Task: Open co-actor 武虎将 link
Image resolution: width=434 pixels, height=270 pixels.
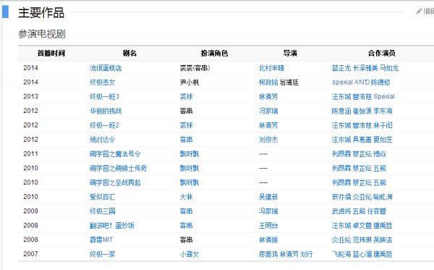Action: coord(341,211)
